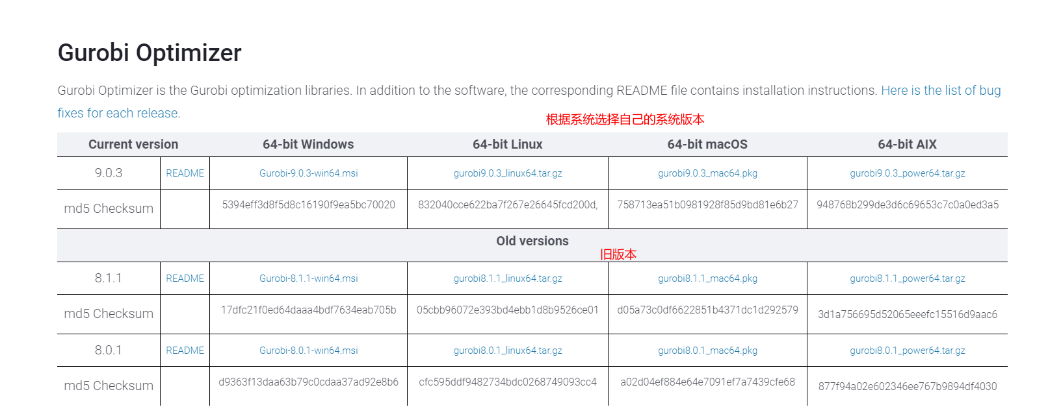Click the 64-bit AIX column header
Image resolution: width=1048 pixels, height=418 pixels.
[908, 145]
